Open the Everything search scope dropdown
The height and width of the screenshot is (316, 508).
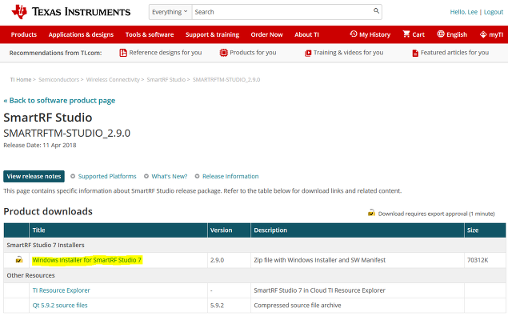170,12
